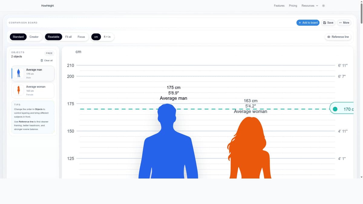Click the floppy disk Save icon

tap(325, 23)
